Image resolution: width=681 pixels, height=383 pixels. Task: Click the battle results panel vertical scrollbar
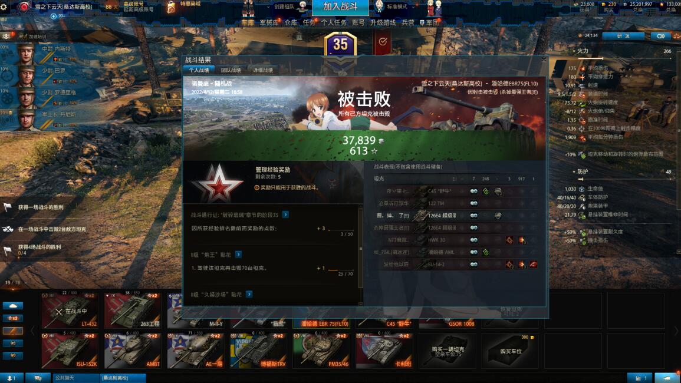pyautogui.click(x=360, y=249)
